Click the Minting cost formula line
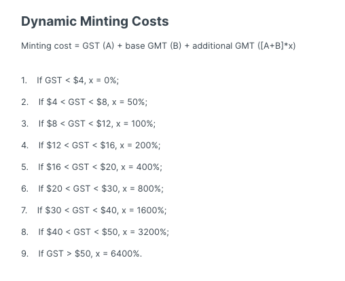The image size is (345, 281). pyautogui.click(x=158, y=46)
